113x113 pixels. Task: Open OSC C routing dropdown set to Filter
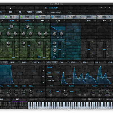[27, 21]
